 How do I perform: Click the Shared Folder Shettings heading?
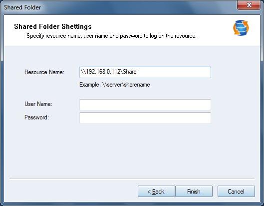click(x=53, y=26)
